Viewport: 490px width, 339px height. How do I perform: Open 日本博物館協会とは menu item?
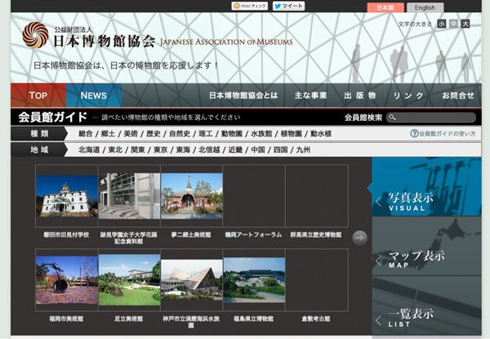click(x=243, y=96)
